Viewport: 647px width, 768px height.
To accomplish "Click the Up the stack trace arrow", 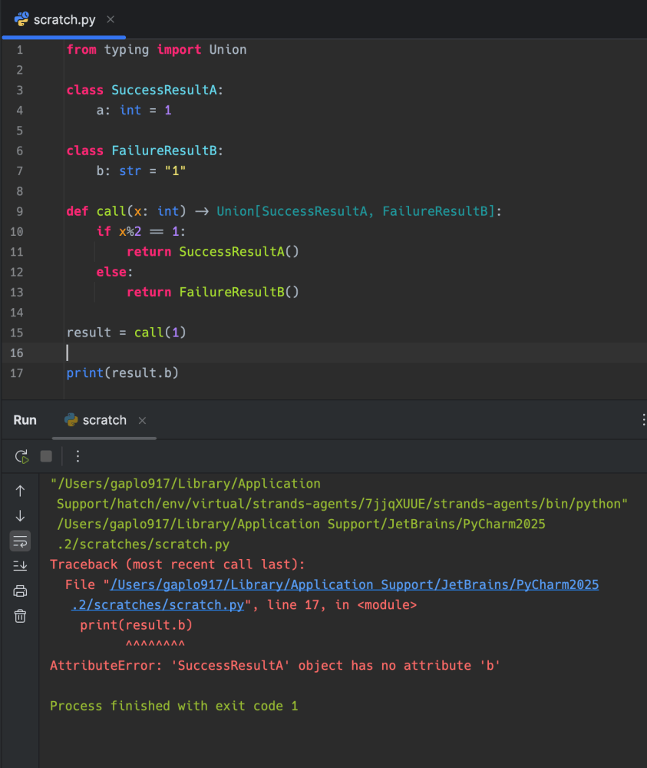I will coord(20,491).
